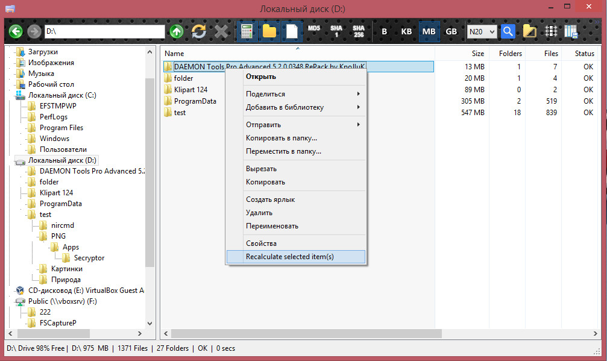
Task: Select the test row in file list
Action: pyautogui.click(x=180, y=113)
